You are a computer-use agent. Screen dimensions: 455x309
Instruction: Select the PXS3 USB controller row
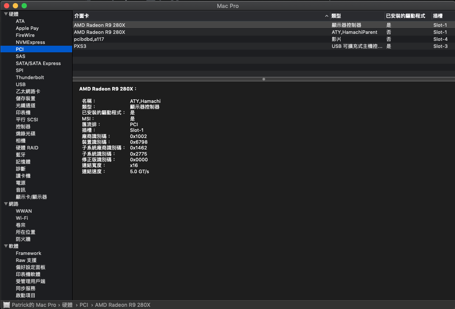point(264,46)
